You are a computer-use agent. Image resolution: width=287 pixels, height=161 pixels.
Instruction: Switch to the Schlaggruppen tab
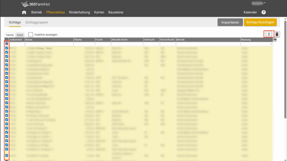[37, 22]
